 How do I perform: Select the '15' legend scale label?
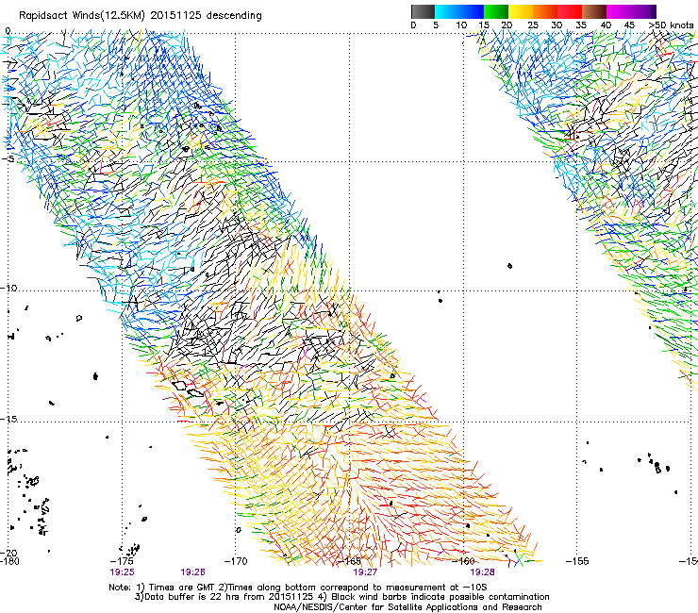pyautogui.click(x=484, y=25)
